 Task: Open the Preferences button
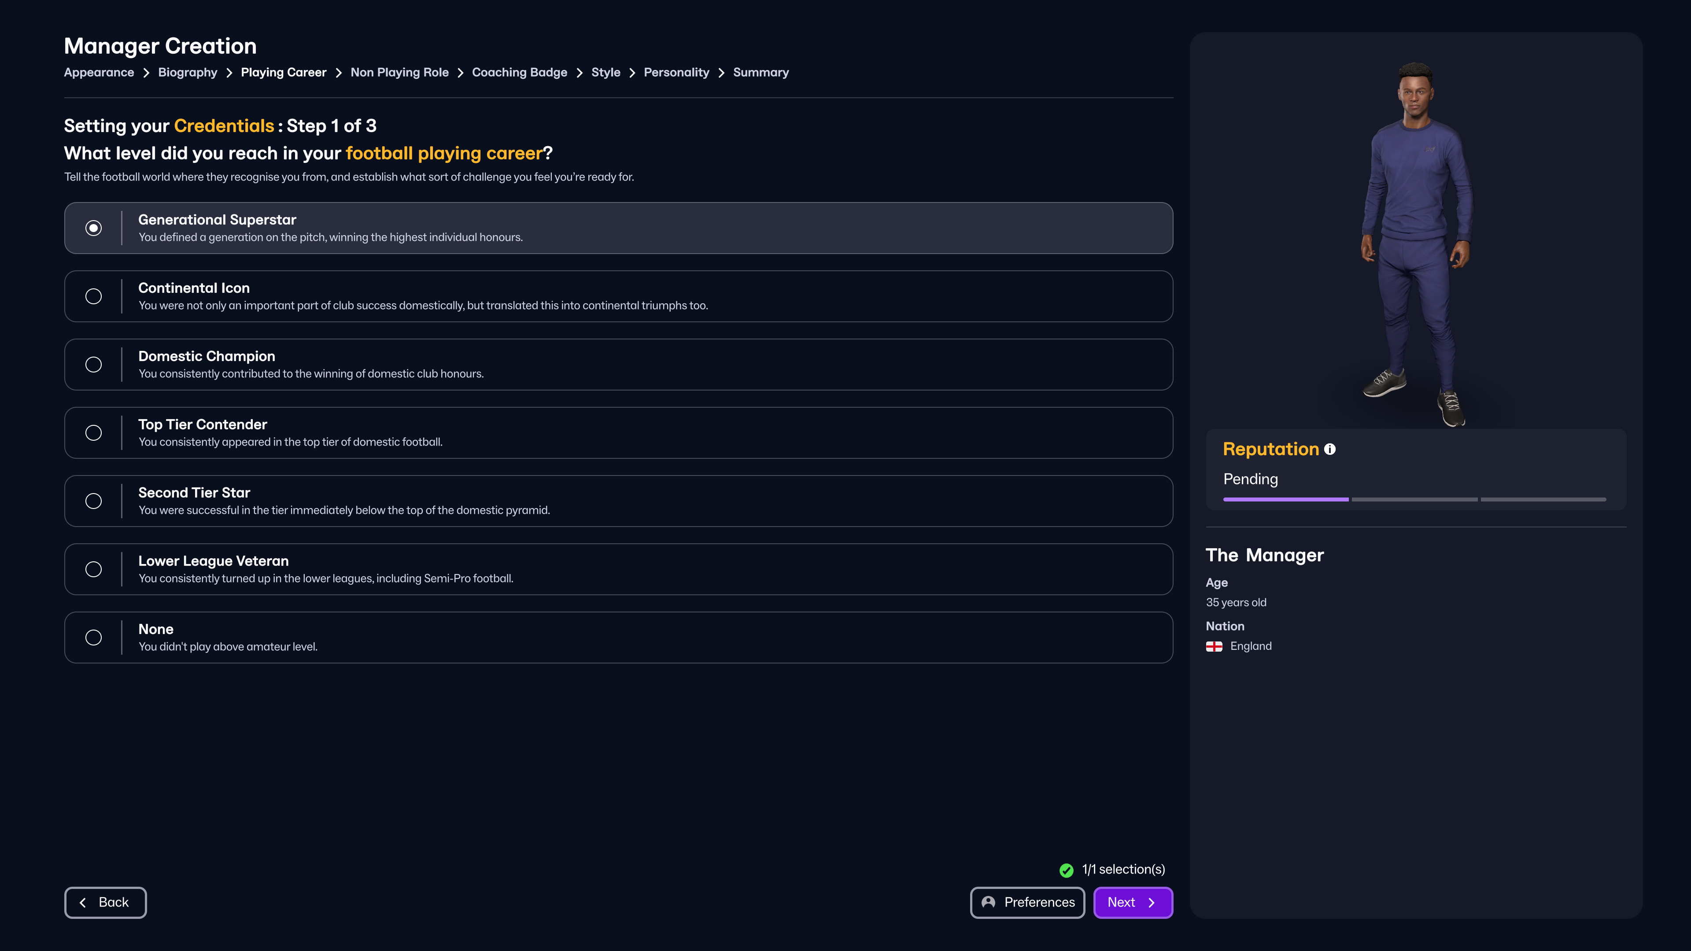1027,903
